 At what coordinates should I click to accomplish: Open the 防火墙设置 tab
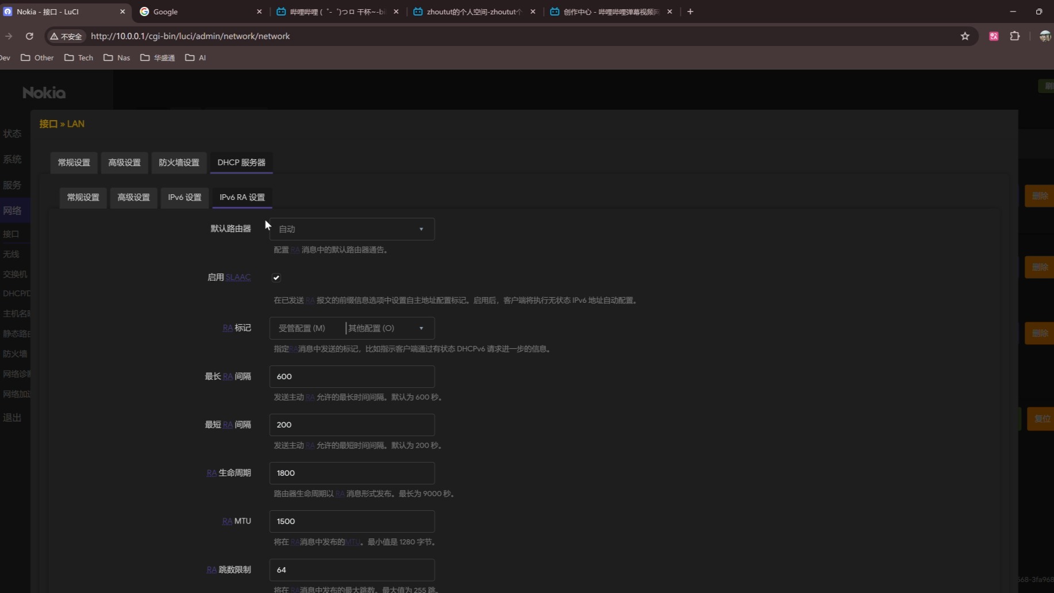coord(179,163)
